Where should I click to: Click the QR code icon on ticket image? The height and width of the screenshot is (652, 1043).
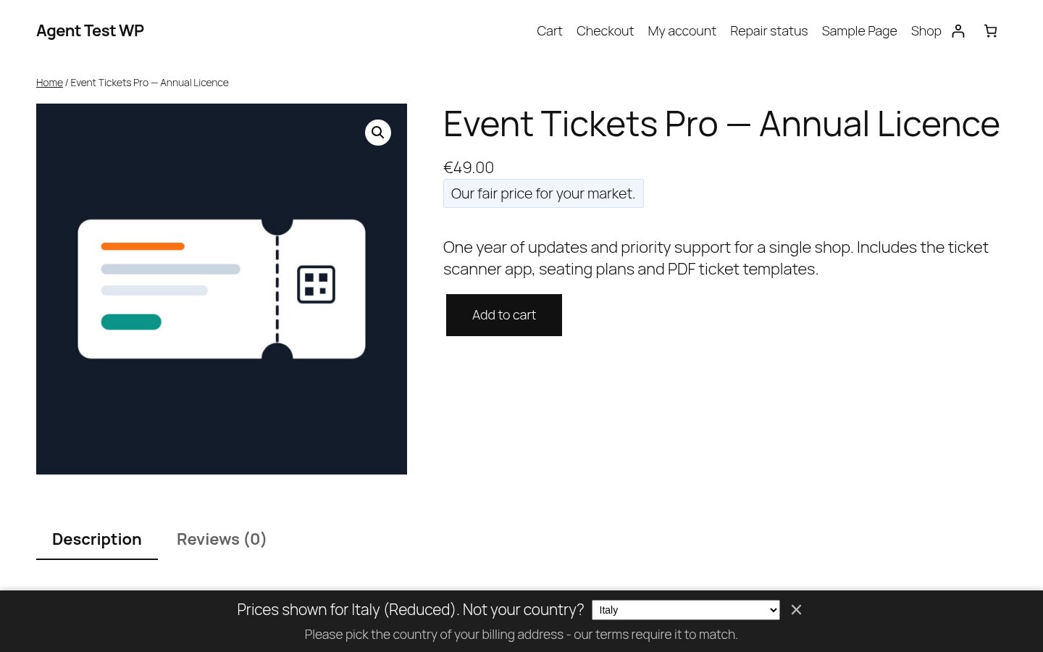pyautogui.click(x=316, y=284)
